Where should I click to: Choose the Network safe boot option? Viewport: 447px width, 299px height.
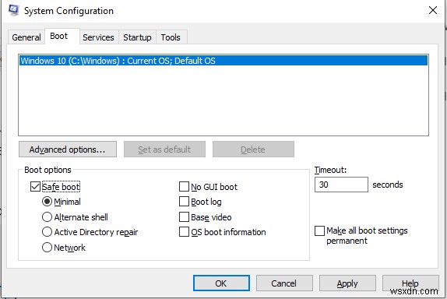[47, 248]
